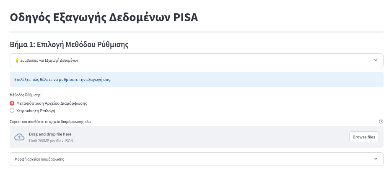Click the Σύρετε και αποθέστε uploader label

(x=50, y=122)
